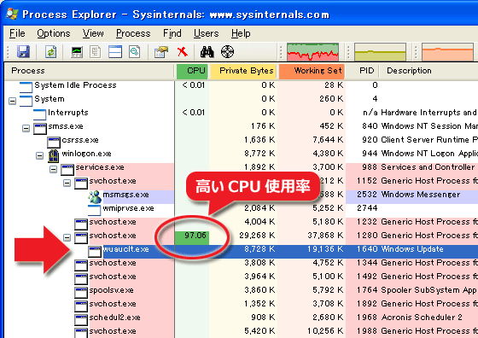Click the Refresh Now toolbar icon

51,52
